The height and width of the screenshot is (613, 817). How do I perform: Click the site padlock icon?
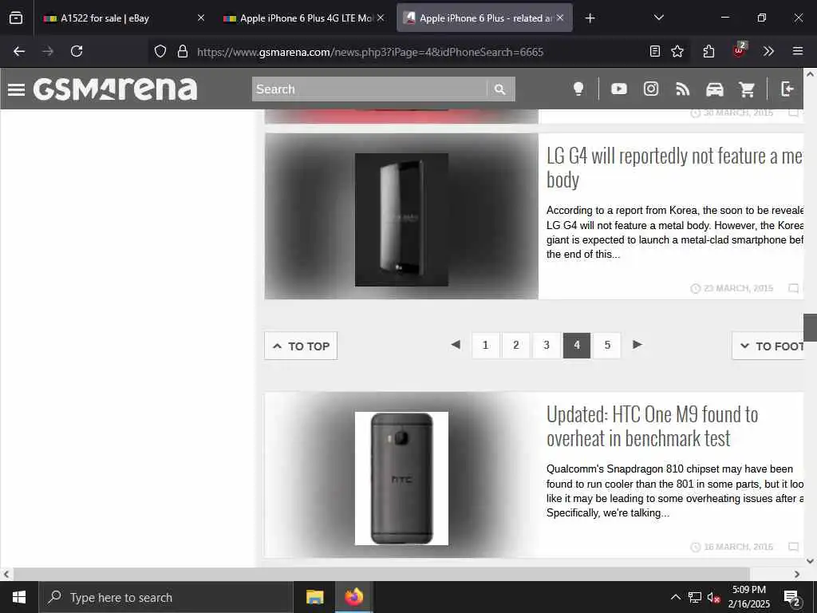point(183,51)
